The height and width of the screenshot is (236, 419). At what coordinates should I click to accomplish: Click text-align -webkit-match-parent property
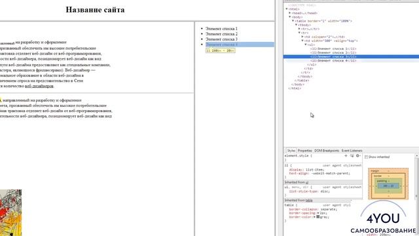pyautogui.click(x=319, y=173)
